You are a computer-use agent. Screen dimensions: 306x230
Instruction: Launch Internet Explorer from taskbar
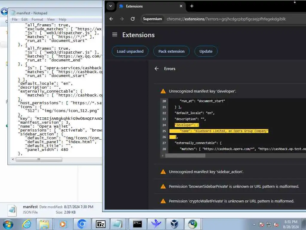27,224
